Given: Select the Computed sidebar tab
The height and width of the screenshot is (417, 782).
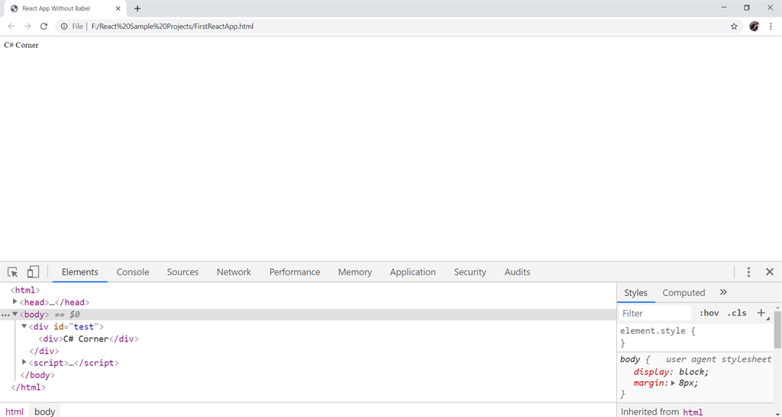Looking at the screenshot, I should [x=683, y=293].
